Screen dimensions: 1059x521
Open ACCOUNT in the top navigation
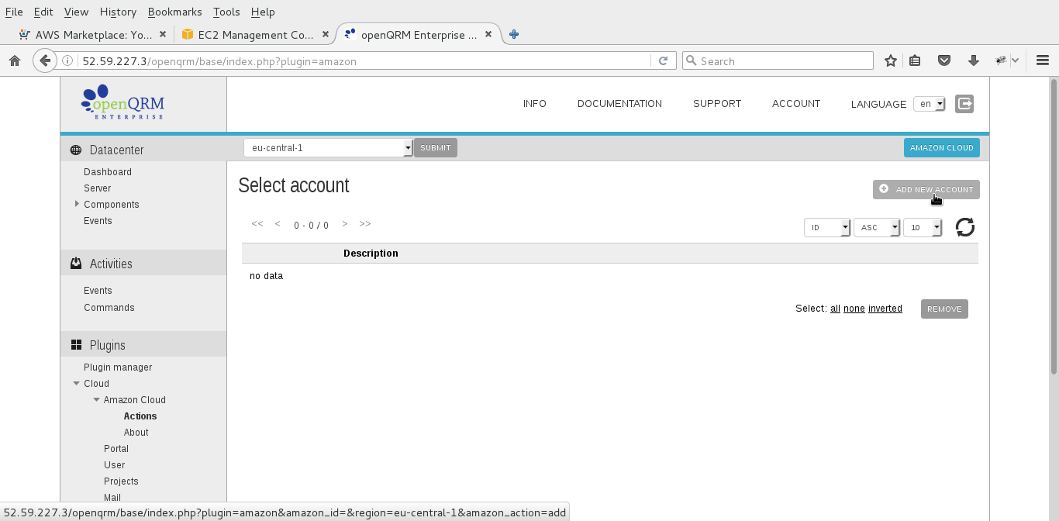pos(796,103)
